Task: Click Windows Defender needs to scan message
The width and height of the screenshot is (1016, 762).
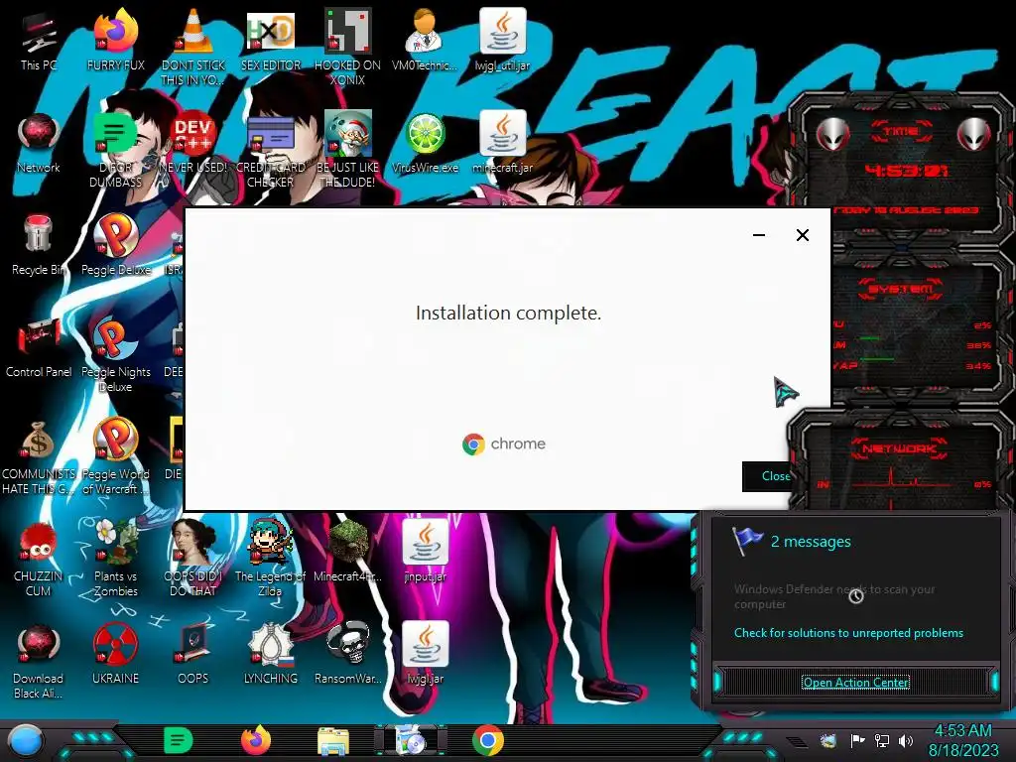Action: click(x=833, y=596)
